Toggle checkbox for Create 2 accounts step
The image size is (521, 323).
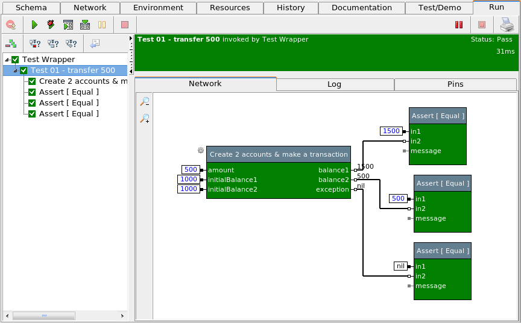click(x=33, y=81)
